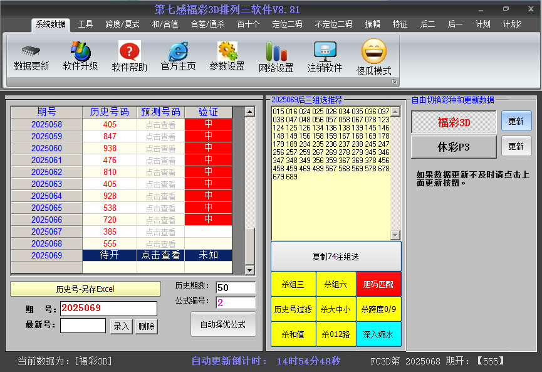Open the 合差/通杀 tab
This screenshot has width=542, height=372.
[208, 24]
